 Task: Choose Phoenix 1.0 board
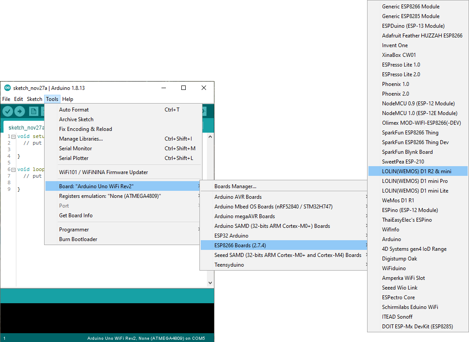[418, 84]
